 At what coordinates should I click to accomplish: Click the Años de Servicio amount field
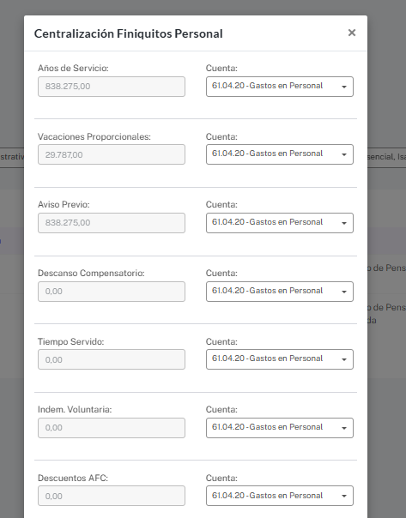click(x=112, y=87)
